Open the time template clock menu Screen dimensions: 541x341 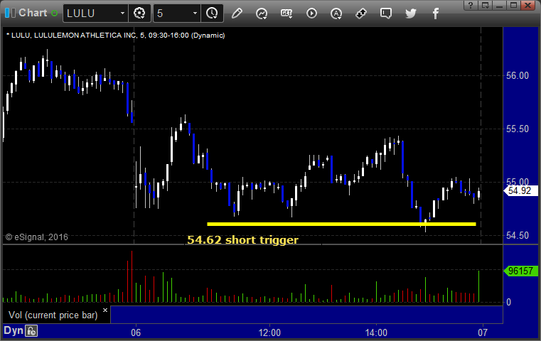tap(212, 13)
